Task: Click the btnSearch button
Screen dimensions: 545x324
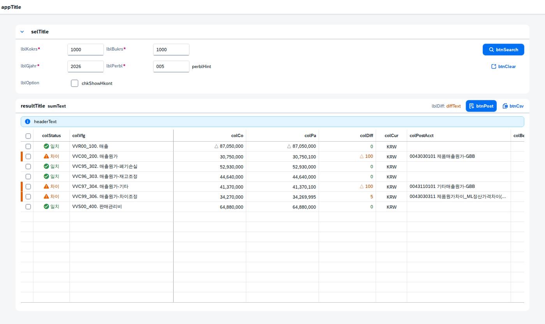Action: point(503,50)
